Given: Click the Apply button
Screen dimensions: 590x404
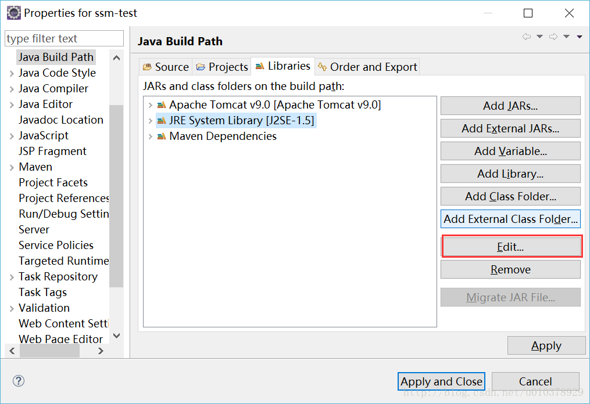Looking at the screenshot, I should (546, 345).
